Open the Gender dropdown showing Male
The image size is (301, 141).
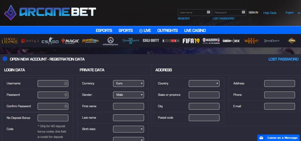click(128, 95)
